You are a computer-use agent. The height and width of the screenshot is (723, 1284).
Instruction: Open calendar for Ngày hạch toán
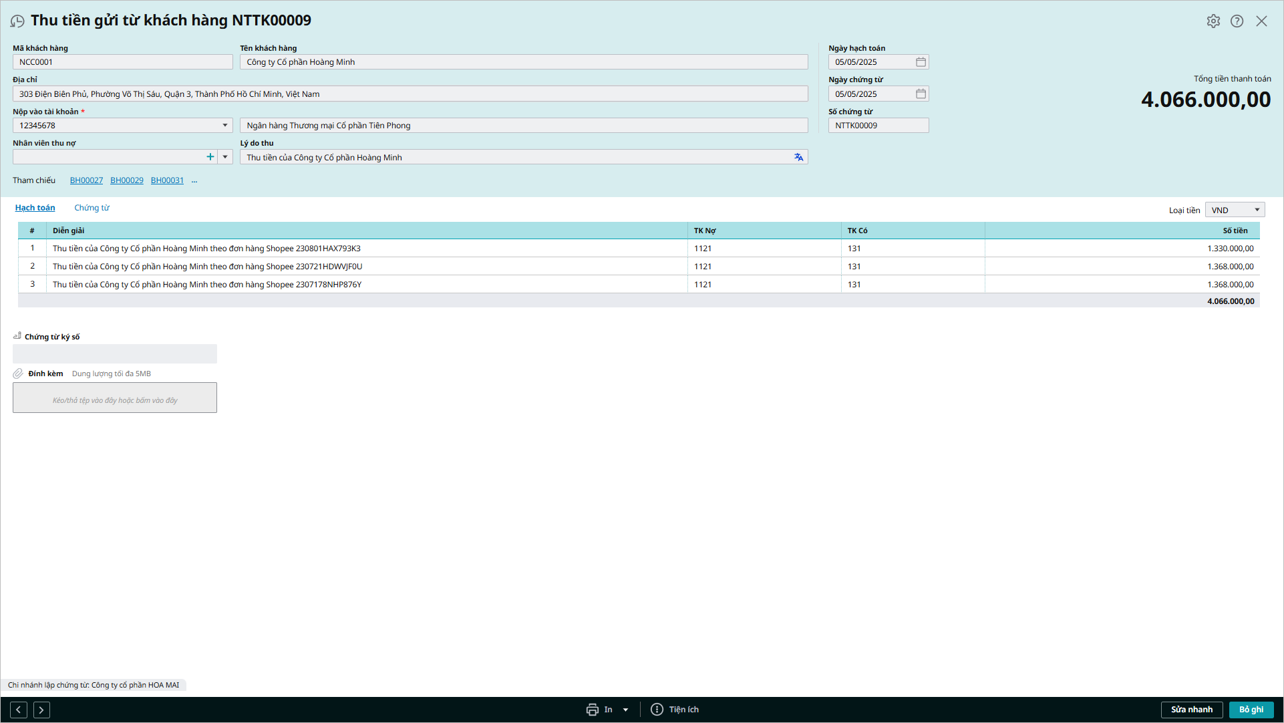(921, 62)
